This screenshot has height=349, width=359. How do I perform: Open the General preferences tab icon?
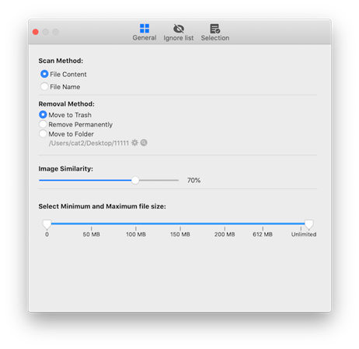click(x=145, y=28)
